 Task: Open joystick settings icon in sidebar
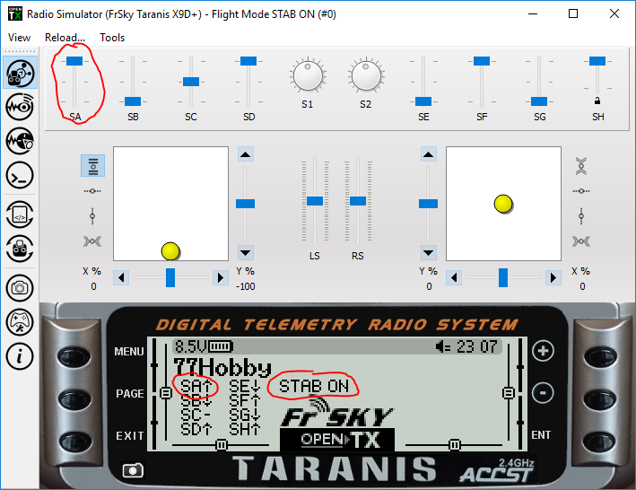[x=20, y=322]
